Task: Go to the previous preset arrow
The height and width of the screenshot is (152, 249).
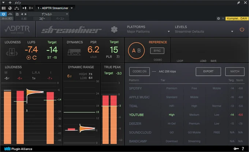Action: point(22,14)
